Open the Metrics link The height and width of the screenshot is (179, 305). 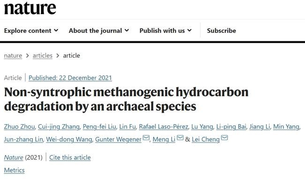[x=15, y=170]
